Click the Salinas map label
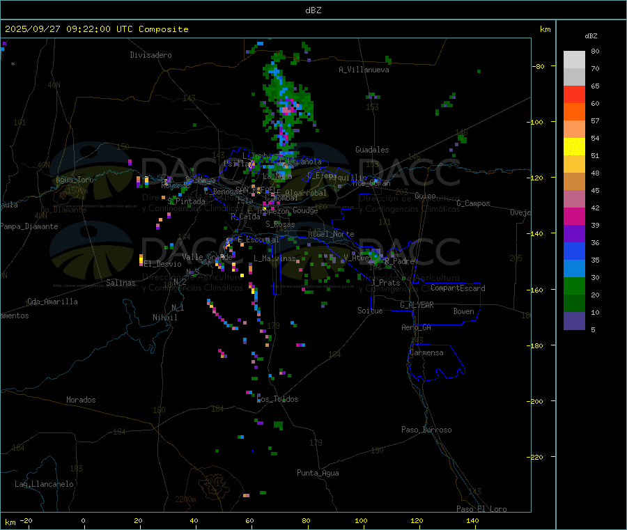627x530 pixels. [121, 283]
